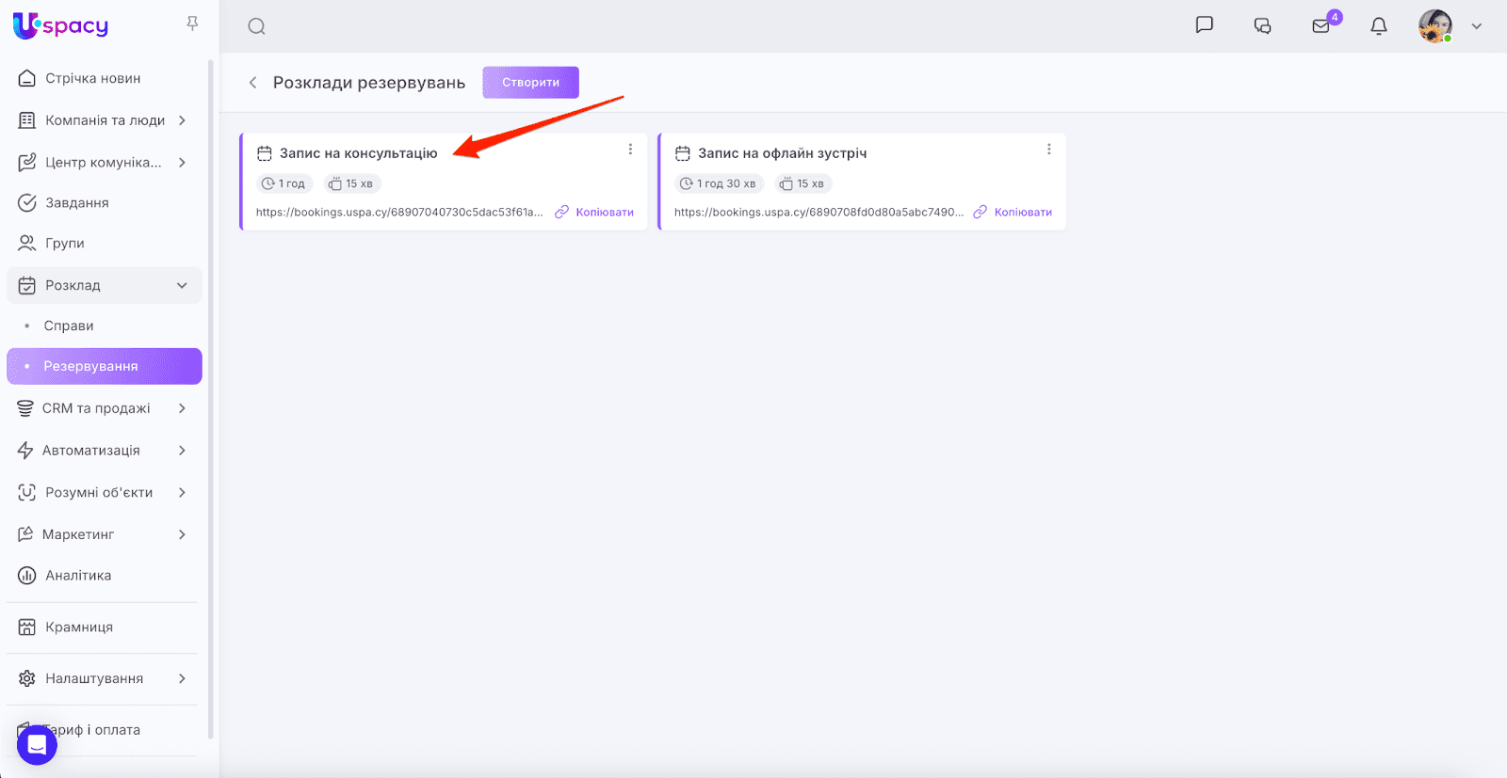Copy the Запис на консультацію booking link
1507x778 pixels.
pyautogui.click(x=594, y=213)
